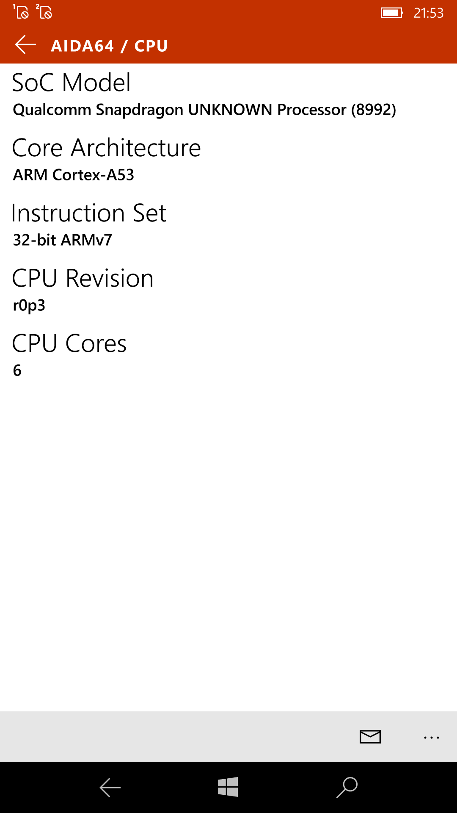The height and width of the screenshot is (813, 457).
Task: Tap the r0p3 revision value
Action: coord(29,305)
